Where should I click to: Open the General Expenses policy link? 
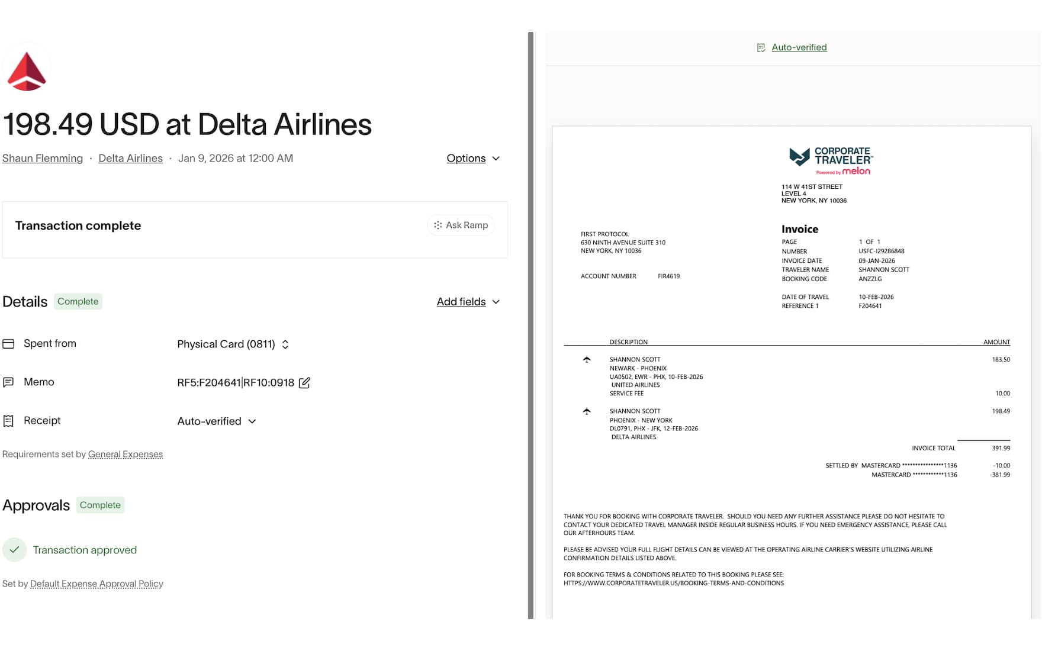pyautogui.click(x=126, y=455)
